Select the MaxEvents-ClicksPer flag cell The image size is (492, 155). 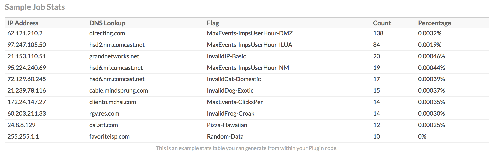tap(235, 102)
